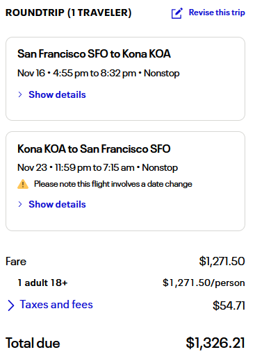Click the 1 adult 18+ row label
This screenshot has width=255, height=361.
point(42,283)
